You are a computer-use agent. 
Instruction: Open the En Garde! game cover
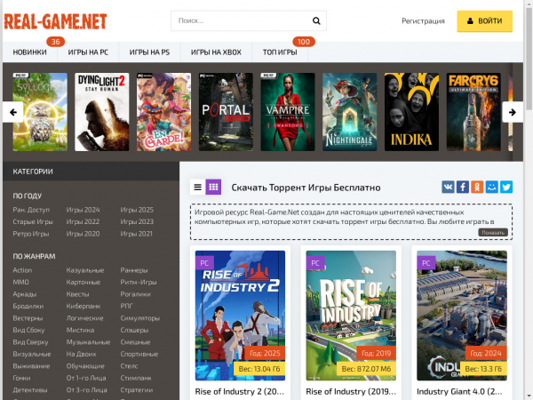pyautogui.click(x=163, y=112)
